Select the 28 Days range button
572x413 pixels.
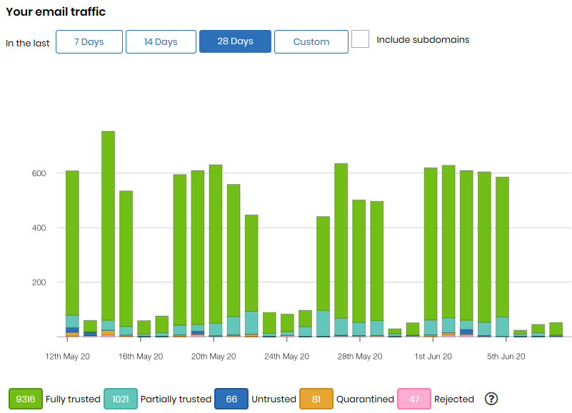(x=235, y=42)
